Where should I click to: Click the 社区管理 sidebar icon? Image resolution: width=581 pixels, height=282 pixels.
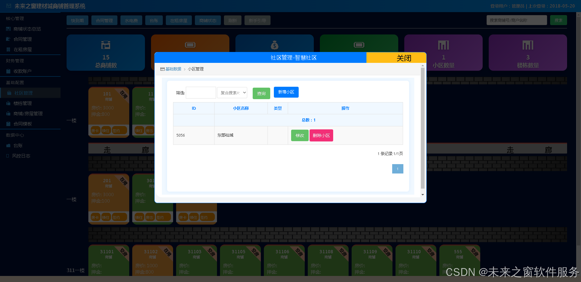9,93
